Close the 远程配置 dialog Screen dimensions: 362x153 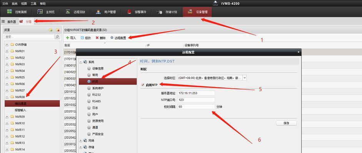298,52
